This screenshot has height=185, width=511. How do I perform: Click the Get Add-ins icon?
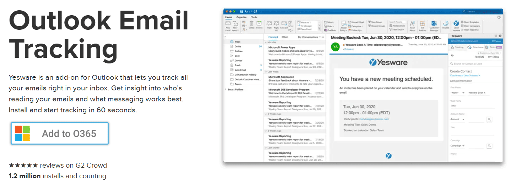click(422, 26)
